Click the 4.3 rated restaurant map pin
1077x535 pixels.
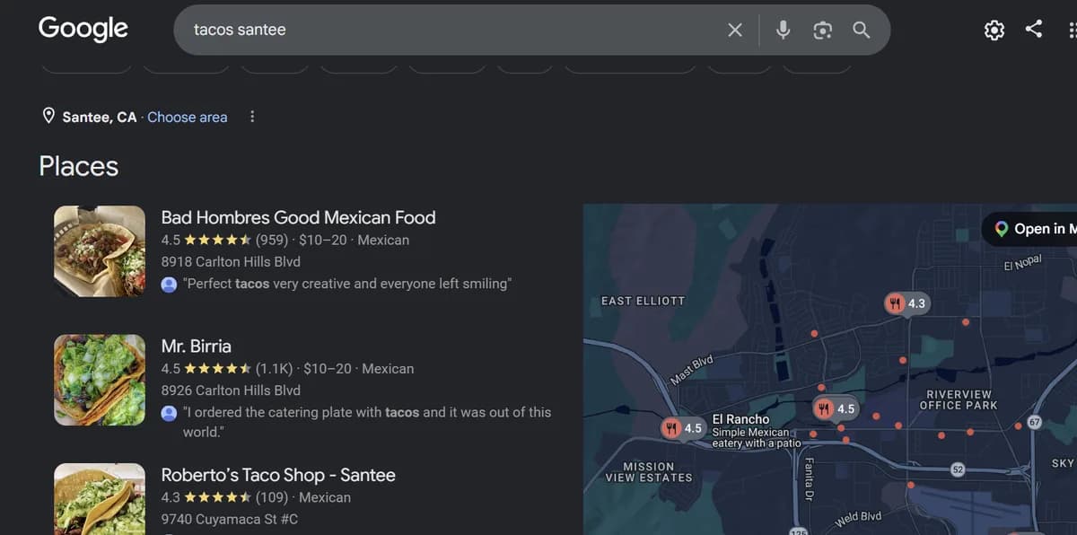coord(906,303)
